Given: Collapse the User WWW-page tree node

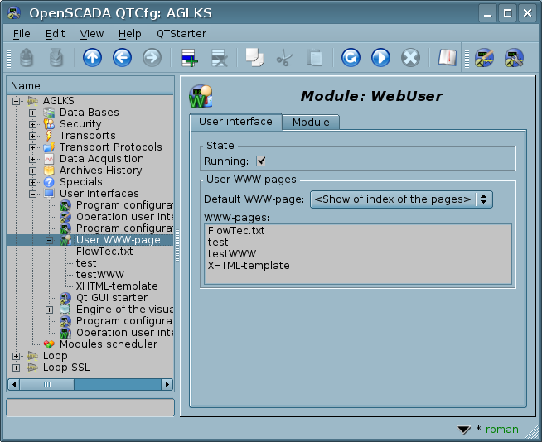Looking at the screenshot, I should (x=49, y=240).
